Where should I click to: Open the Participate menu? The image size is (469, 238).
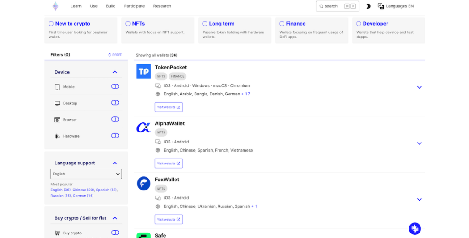point(134,6)
